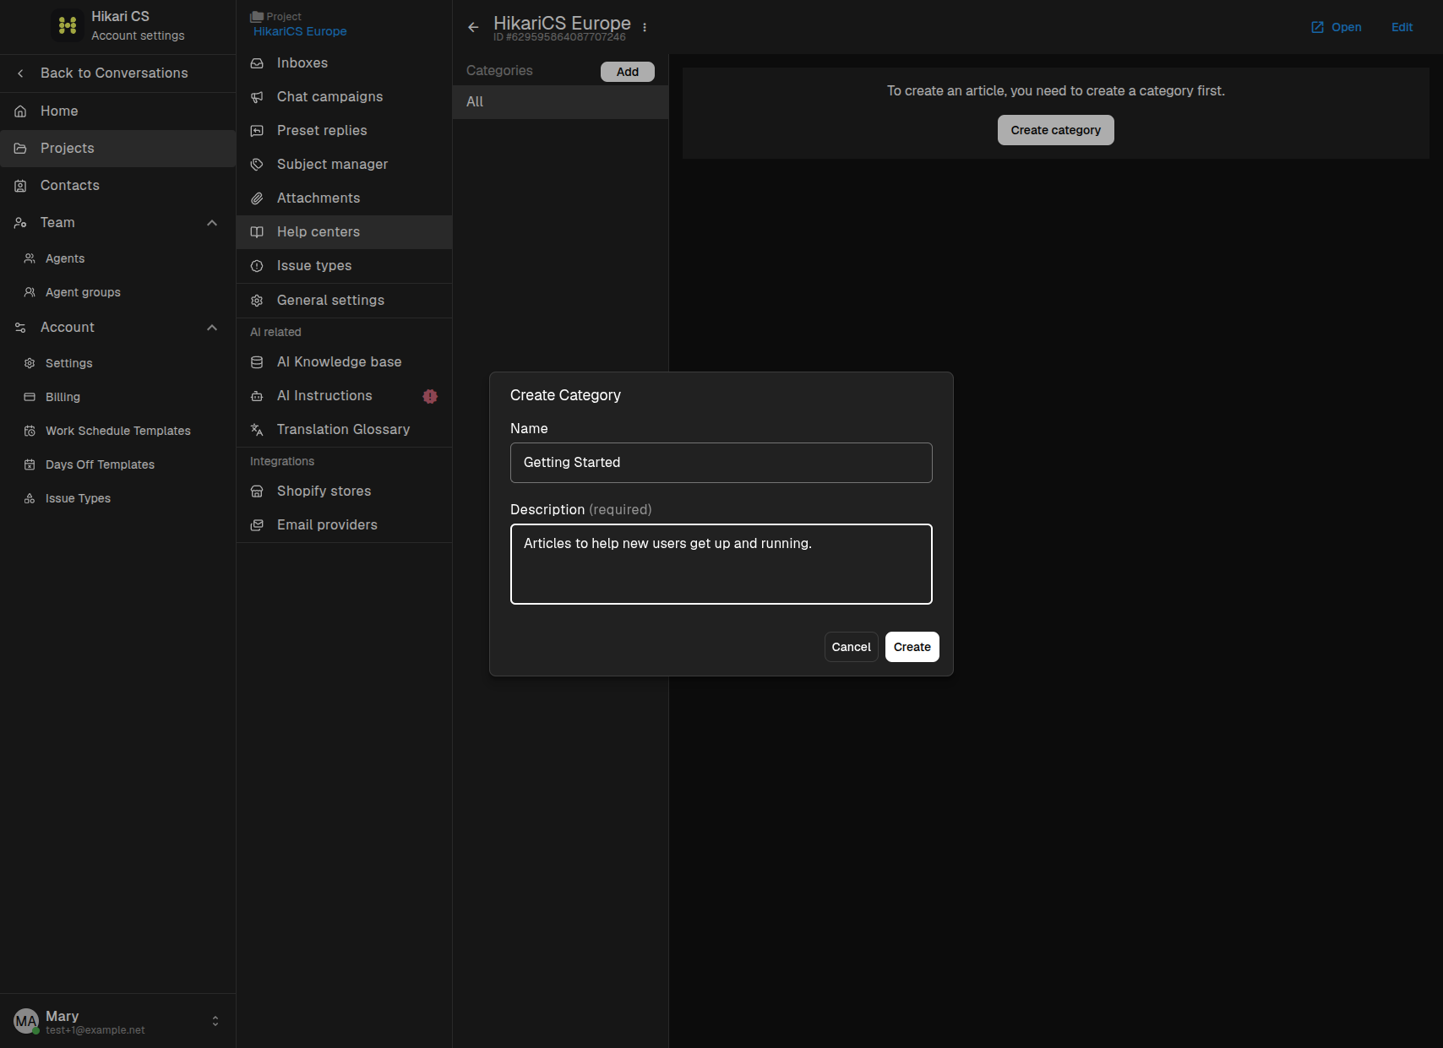Click the Open link at top right
Image resolution: width=1443 pixels, height=1048 pixels.
point(1336,27)
